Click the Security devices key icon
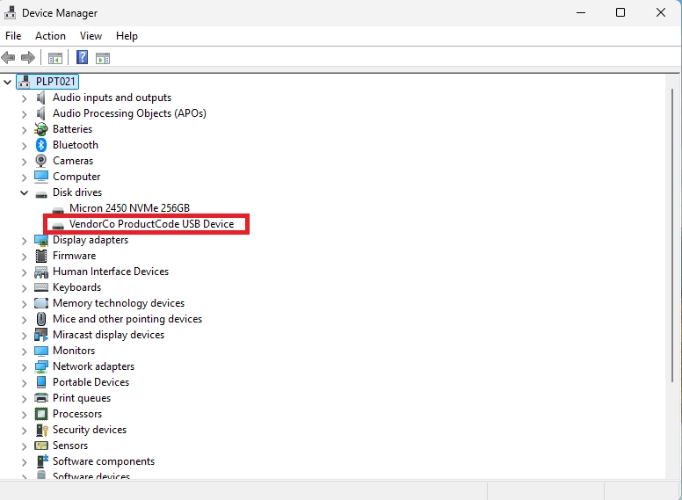682x500 pixels. tap(41, 430)
